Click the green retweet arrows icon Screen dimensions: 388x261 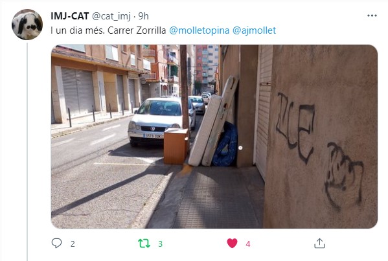coord(144,243)
